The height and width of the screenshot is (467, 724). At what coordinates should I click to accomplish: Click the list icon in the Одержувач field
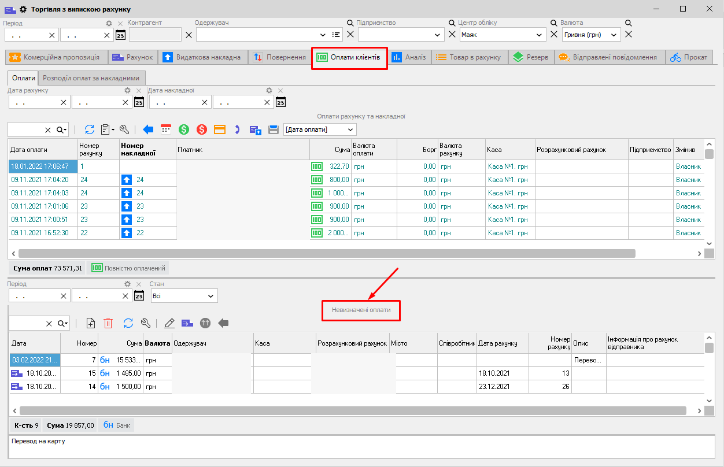coord(336,35)
